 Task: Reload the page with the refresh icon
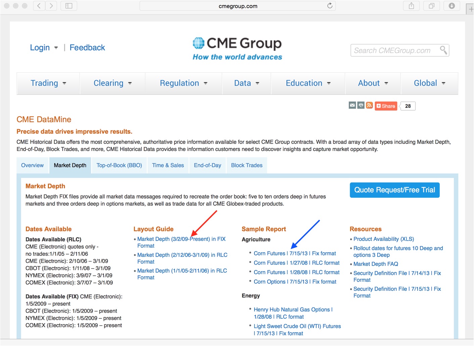click(x=330, y=6)
